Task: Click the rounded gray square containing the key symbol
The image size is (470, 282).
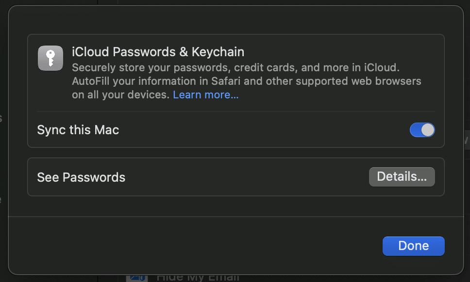Action: [x=50, y=58]
